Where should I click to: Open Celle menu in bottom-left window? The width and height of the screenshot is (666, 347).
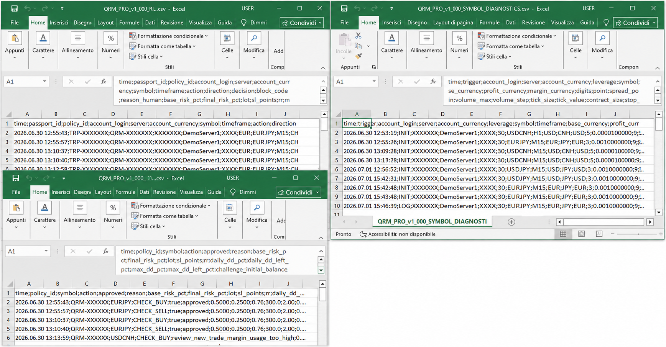coord(230,215)
